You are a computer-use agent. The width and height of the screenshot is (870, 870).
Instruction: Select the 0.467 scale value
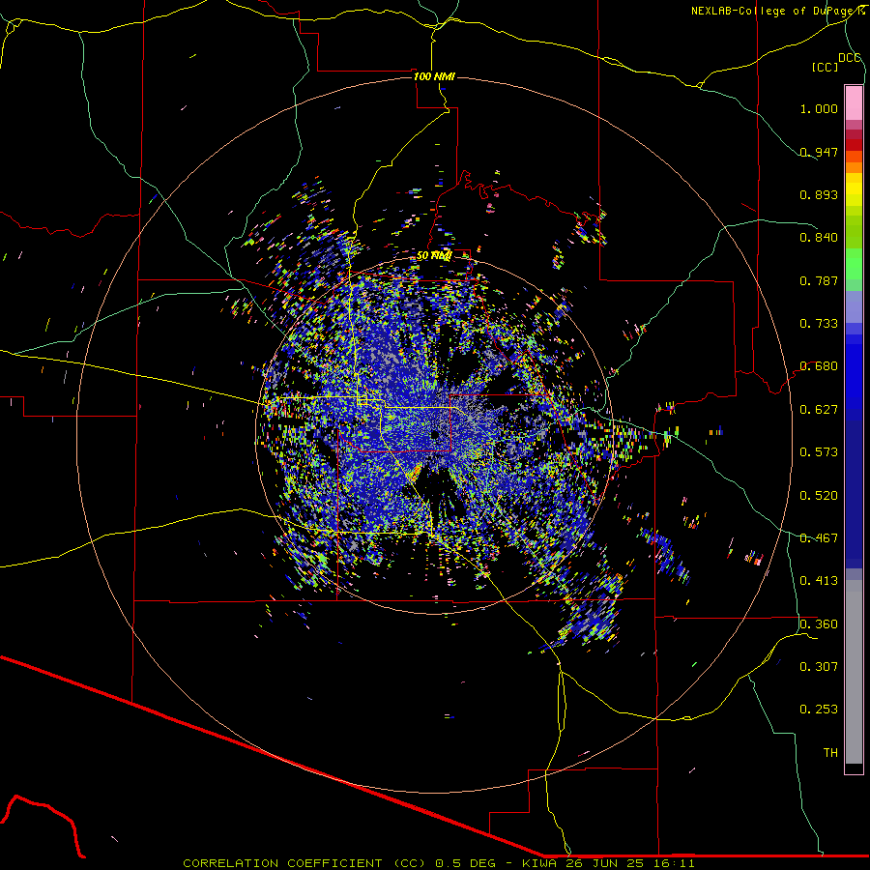pos(819,538)
